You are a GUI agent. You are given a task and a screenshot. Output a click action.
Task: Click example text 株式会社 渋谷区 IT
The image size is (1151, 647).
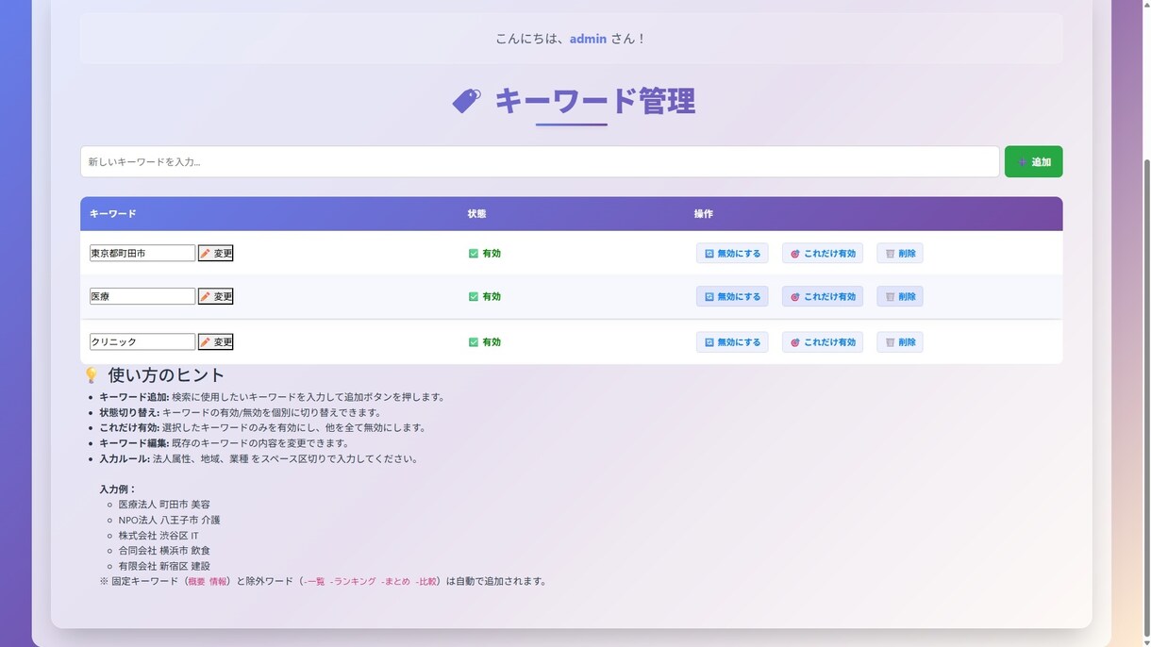tap(158, 536)
